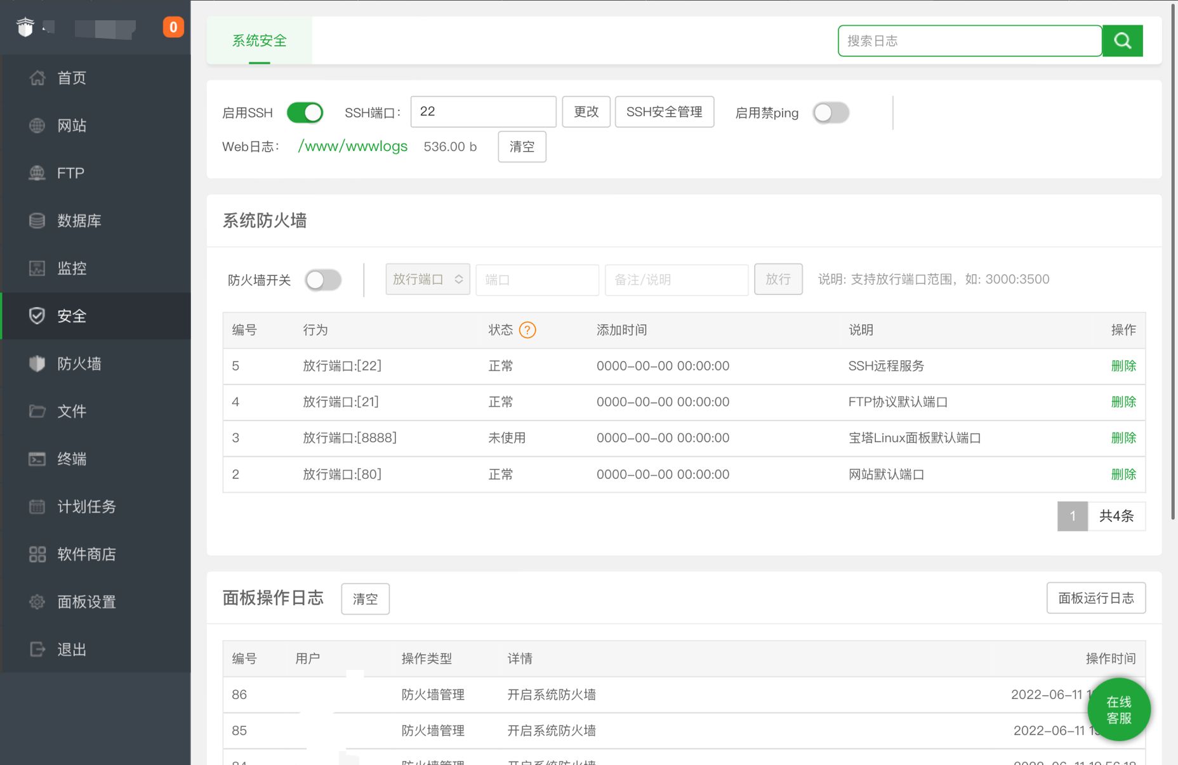Click the 宝塔Linux面板默认端口 description
This screenshot has width=1178, height=765.
(x=915, y=438)
